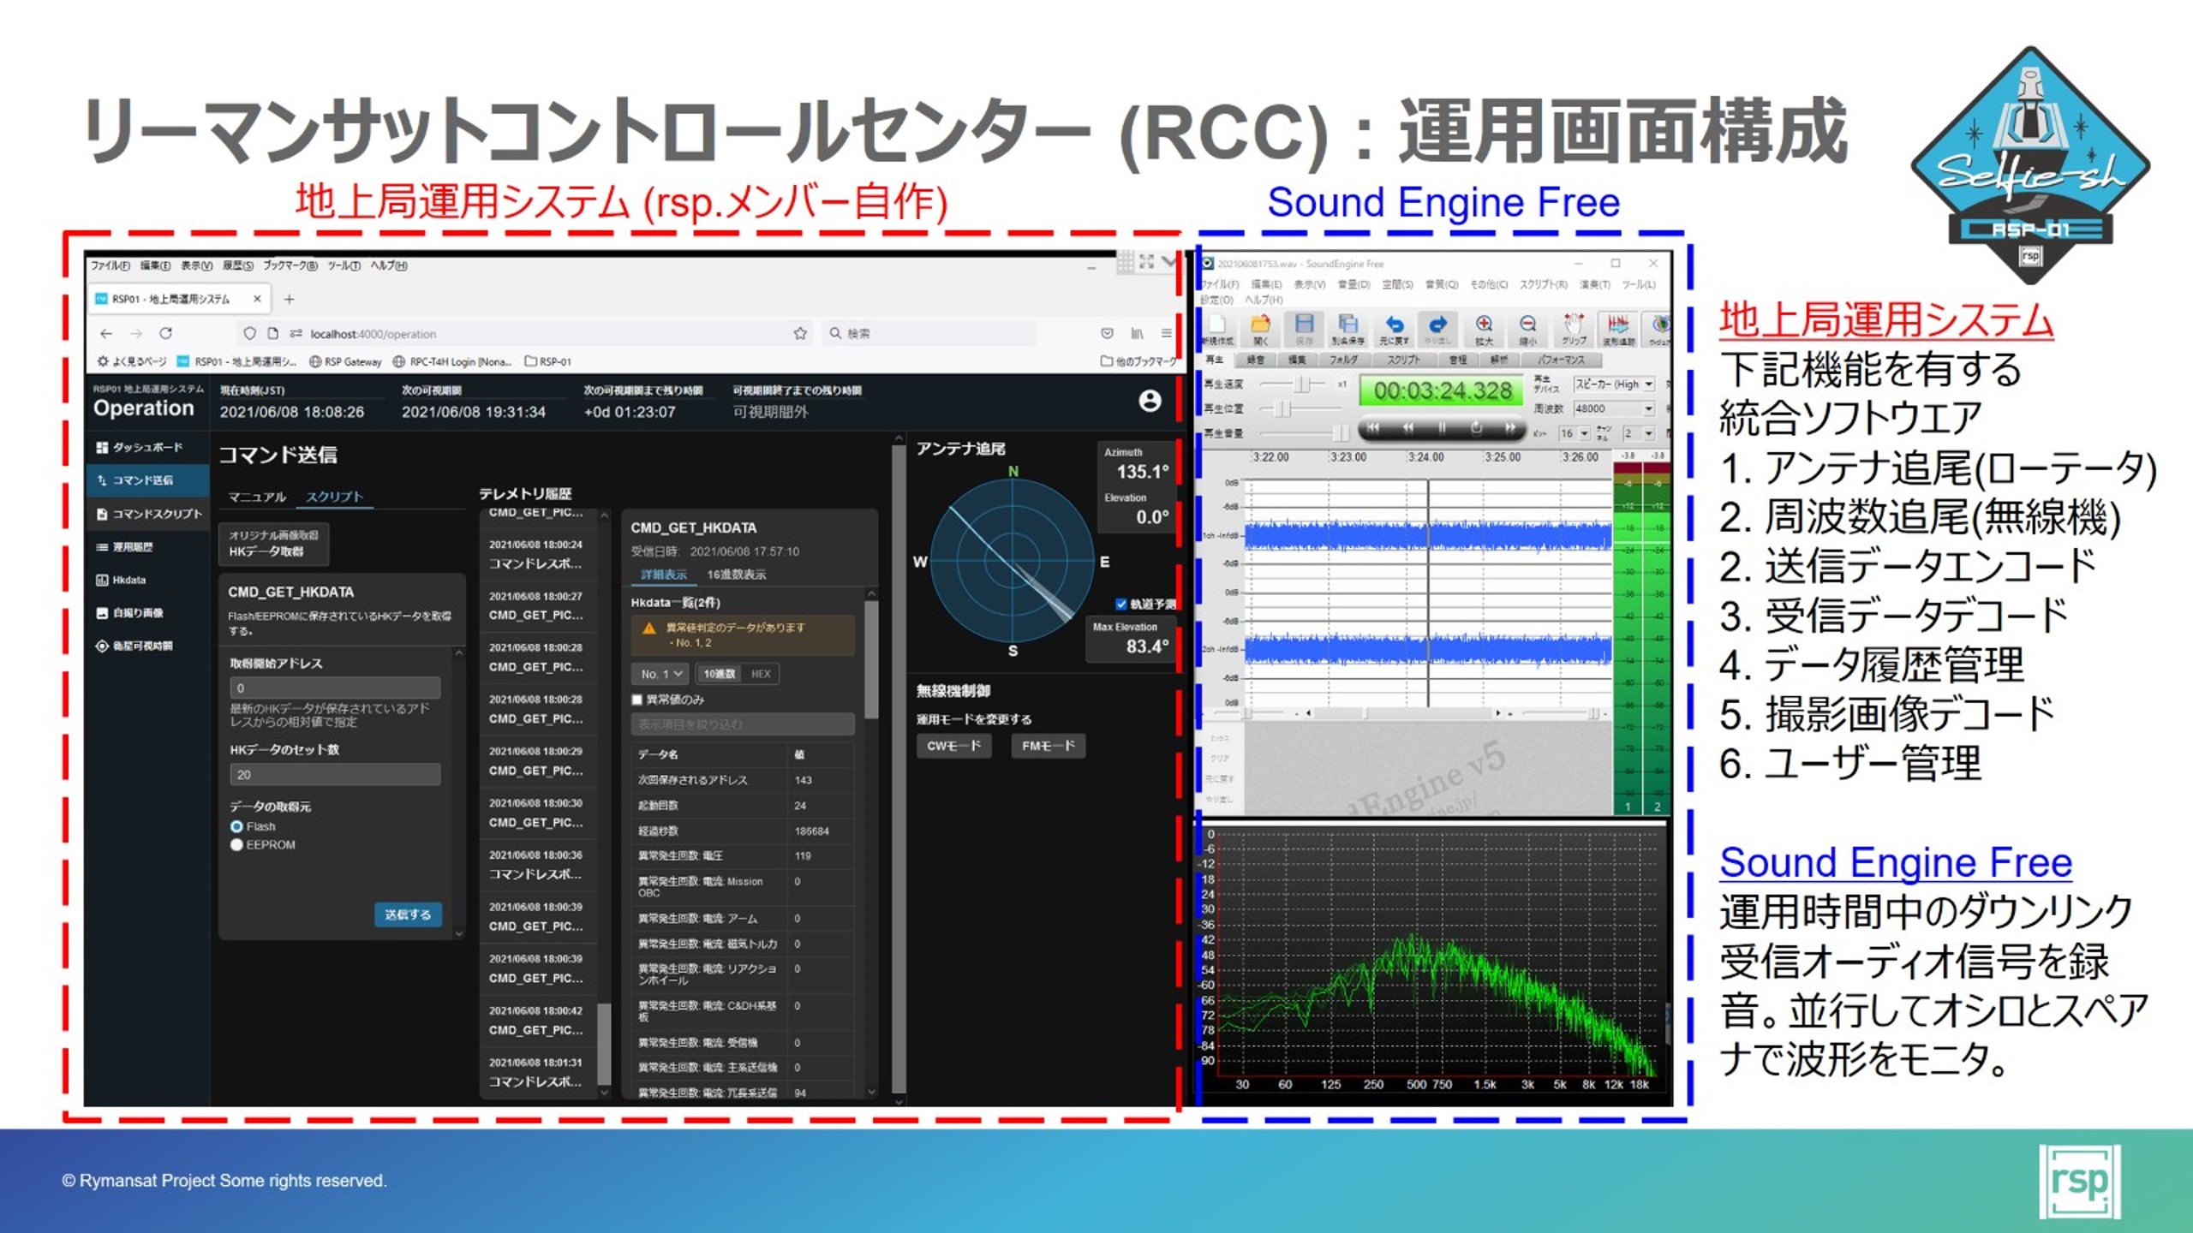This screenshot has width=2193, height=1233.
Task: Click the 開く open-folder icon
Action: [x=1261, y=329]
